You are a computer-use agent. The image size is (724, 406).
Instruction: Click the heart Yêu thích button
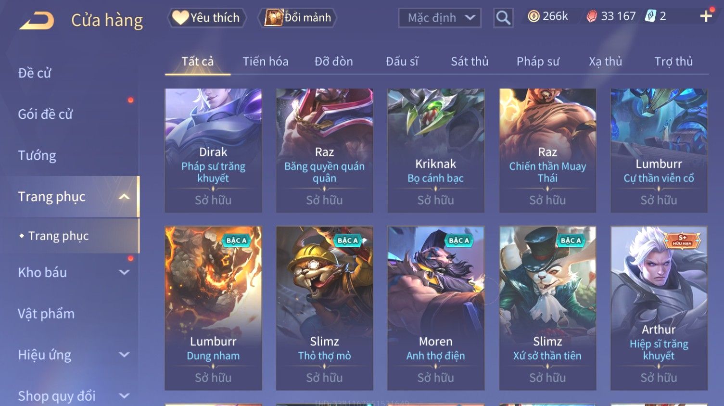click(x=207, y=18)
